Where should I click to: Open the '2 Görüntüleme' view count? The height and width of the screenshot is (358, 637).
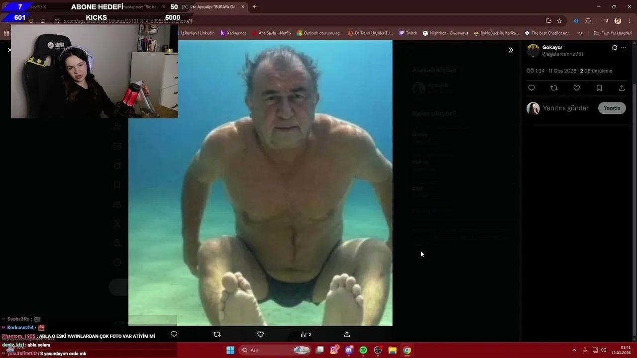click(x=596, y=71)
